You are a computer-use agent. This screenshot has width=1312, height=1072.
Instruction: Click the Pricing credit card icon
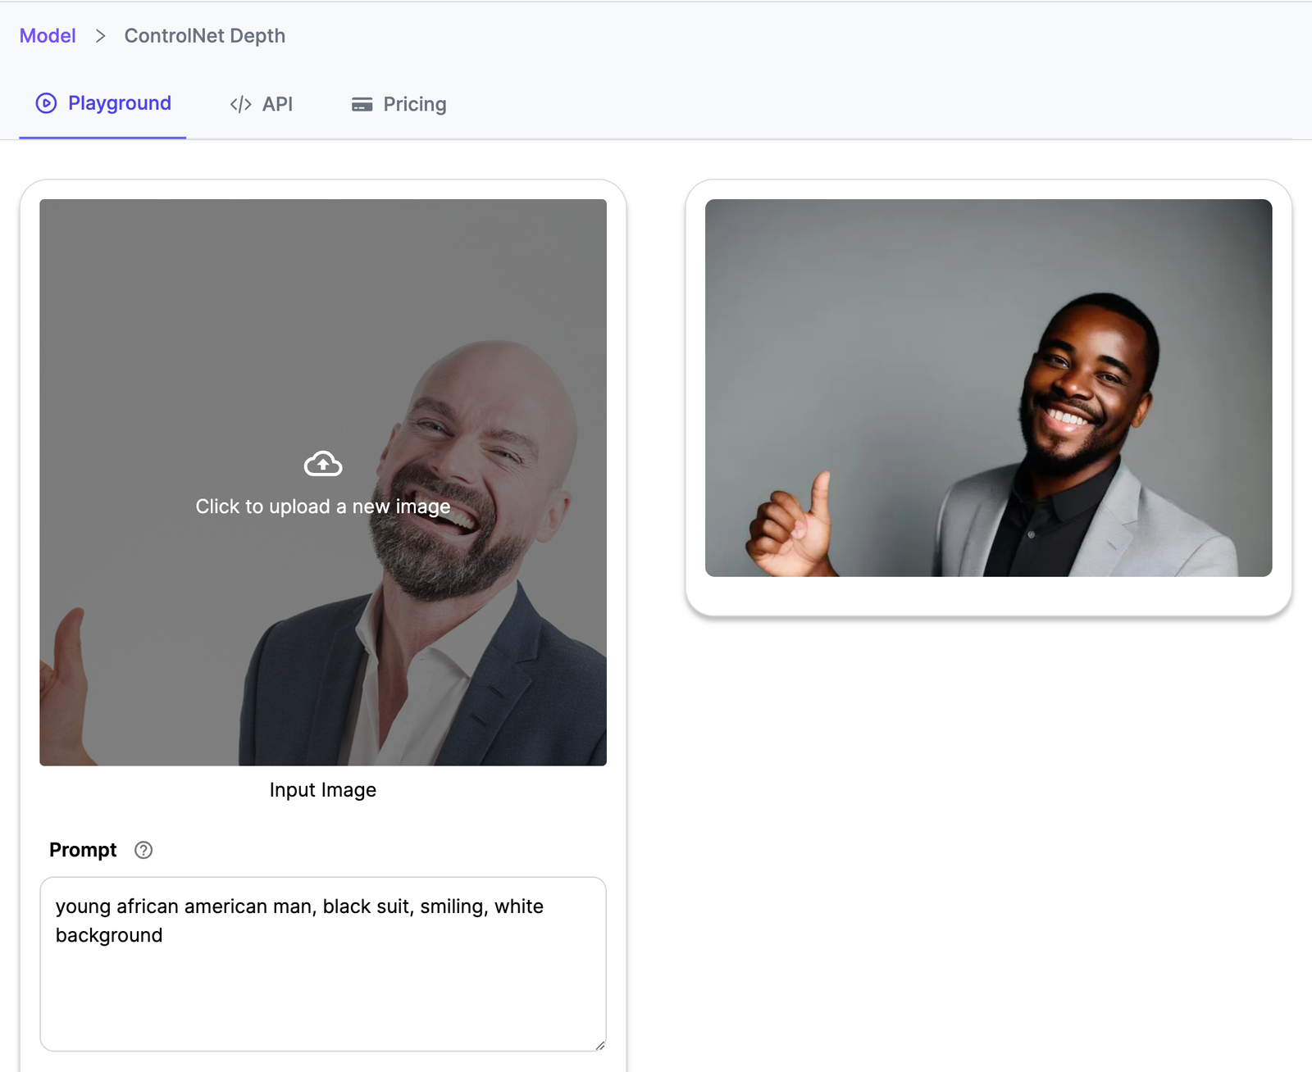tap(362, 104)
